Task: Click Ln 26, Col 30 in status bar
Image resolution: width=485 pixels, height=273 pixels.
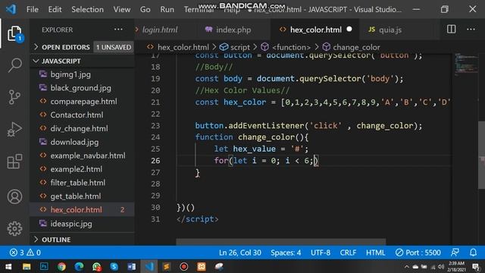Action: [240, 253]
